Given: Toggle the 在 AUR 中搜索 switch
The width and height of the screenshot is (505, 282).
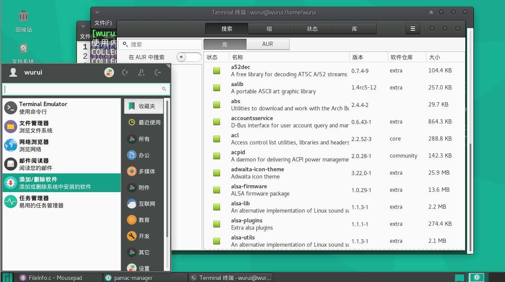Looking at the screenshot, I should pos(189,57).
